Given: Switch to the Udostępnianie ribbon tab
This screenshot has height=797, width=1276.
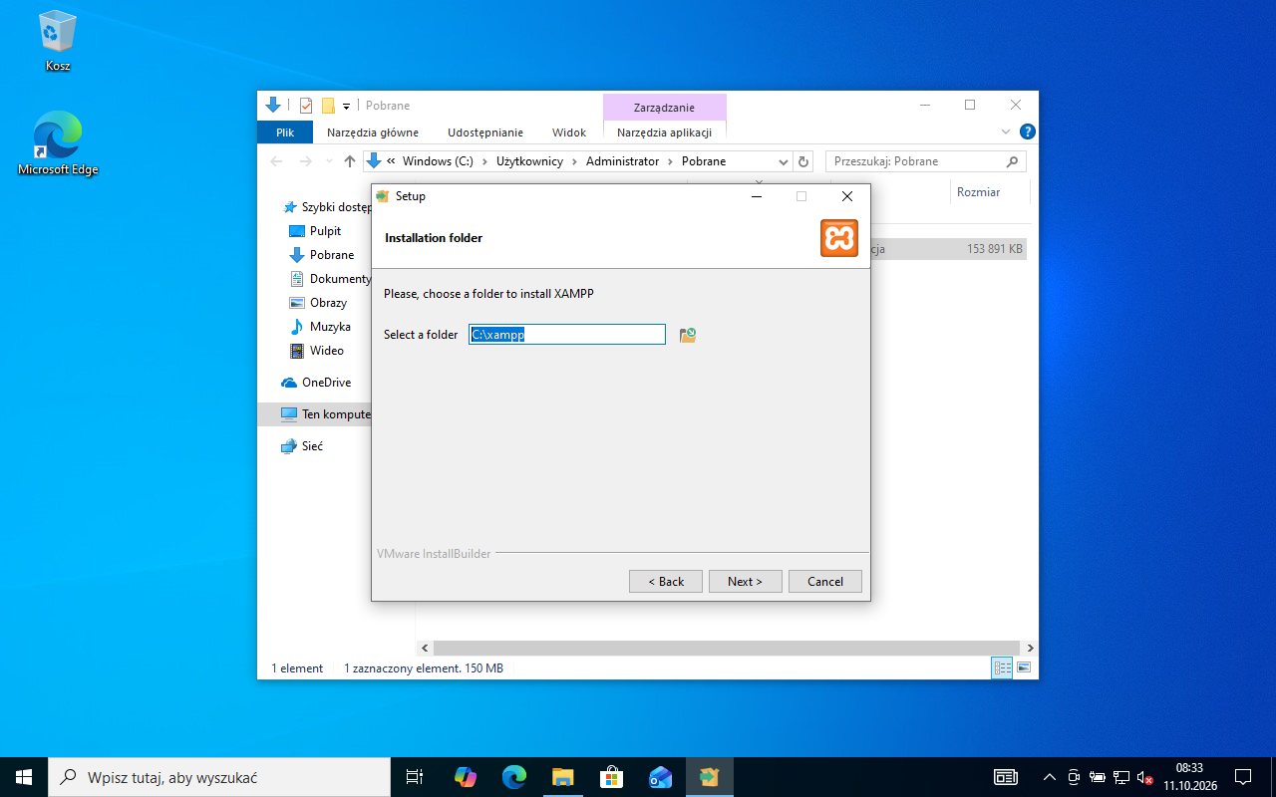Looking at the screenshot, I should click(x=485, y=133).
